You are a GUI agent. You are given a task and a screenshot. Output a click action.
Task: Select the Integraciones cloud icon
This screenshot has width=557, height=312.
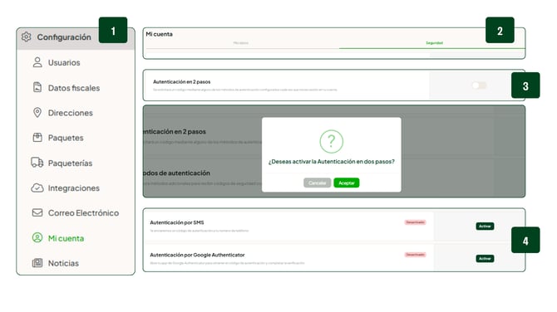(37, 188)
